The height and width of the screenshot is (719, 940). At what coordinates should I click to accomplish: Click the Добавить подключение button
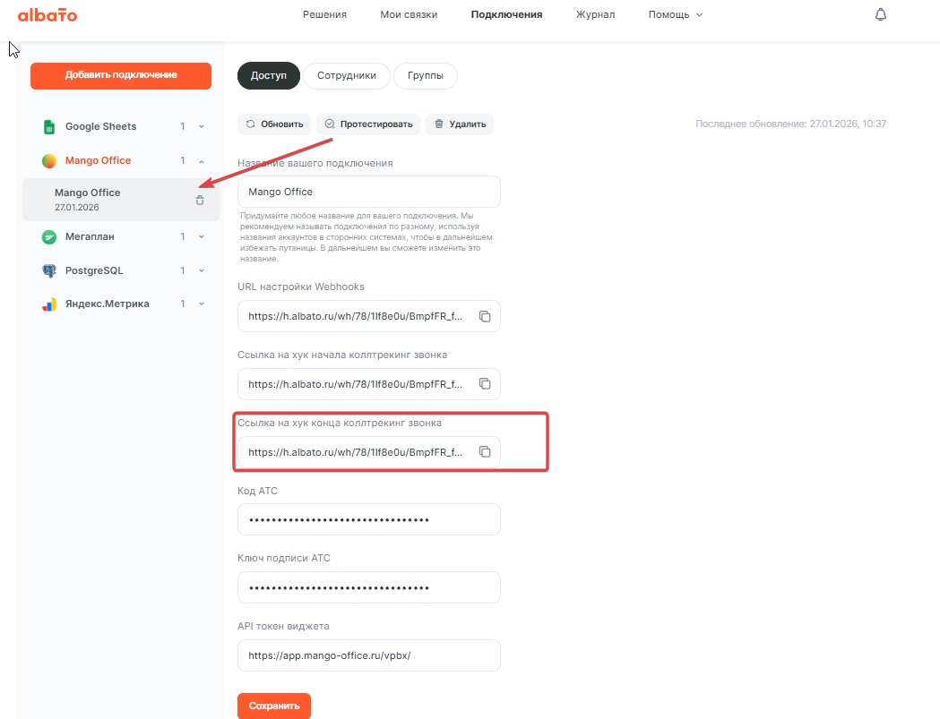tap(121, 75)
